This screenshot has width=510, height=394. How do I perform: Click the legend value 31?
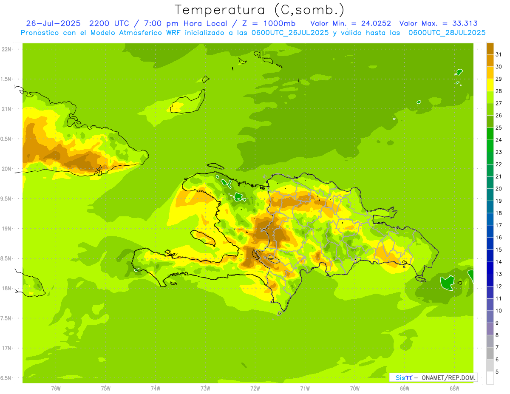click(499, 54)
